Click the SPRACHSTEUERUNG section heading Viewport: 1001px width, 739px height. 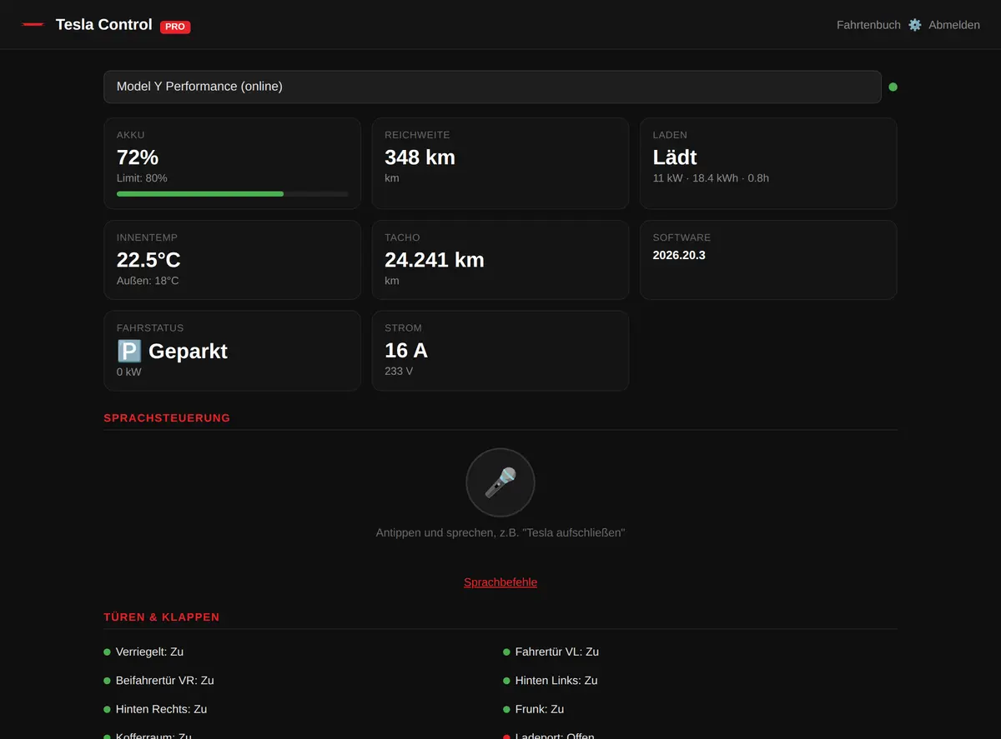click(x=167, y=418)
